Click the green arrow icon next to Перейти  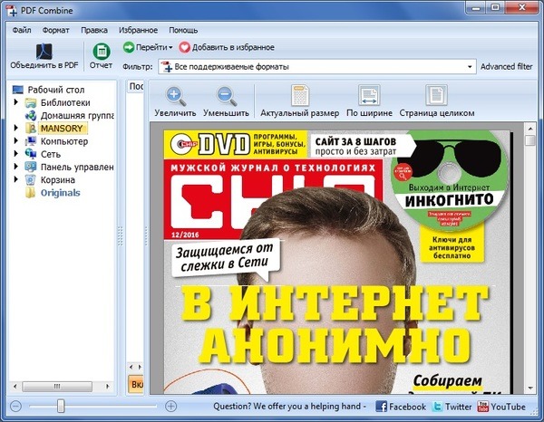pyautogui.click(x=129, y=47)
